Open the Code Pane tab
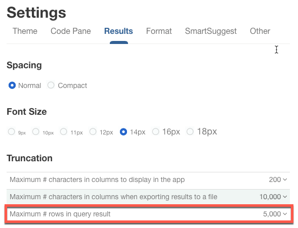 coord(71,31)
